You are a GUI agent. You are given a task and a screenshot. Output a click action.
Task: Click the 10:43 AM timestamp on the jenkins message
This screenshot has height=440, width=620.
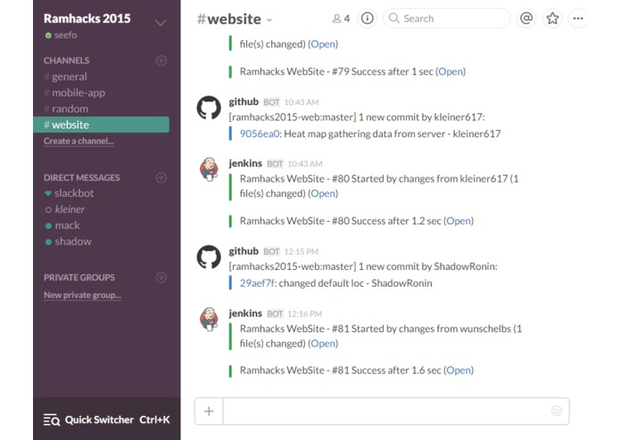pyautogui.click(x=305, y=164)
